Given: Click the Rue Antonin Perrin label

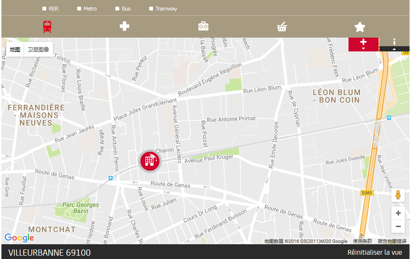Looking at the screenshot, I should coord(115,148).
